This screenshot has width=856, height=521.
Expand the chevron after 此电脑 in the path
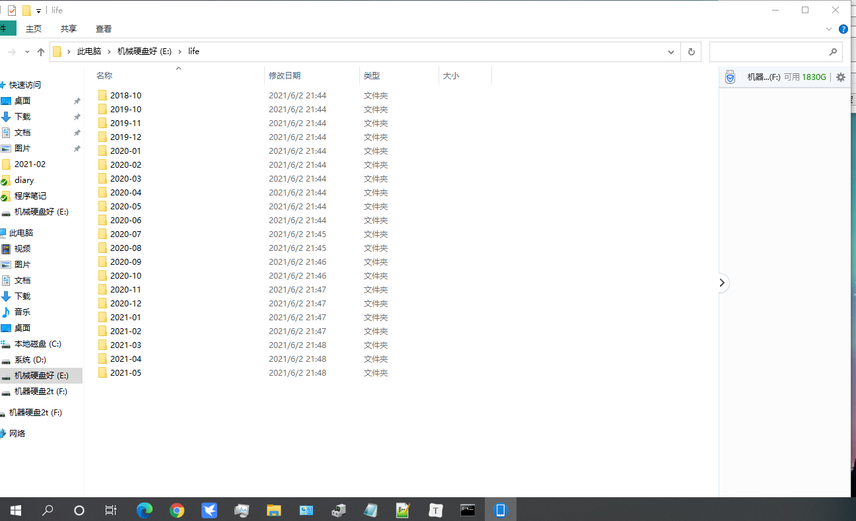pos(110,52)
